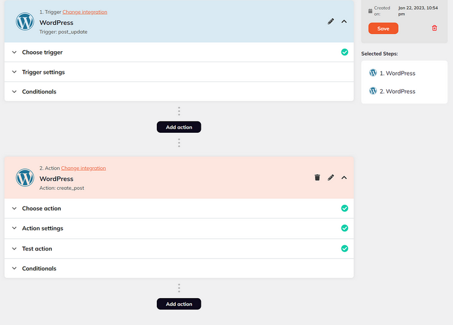Expand the Action settings section

coord(179,229)
